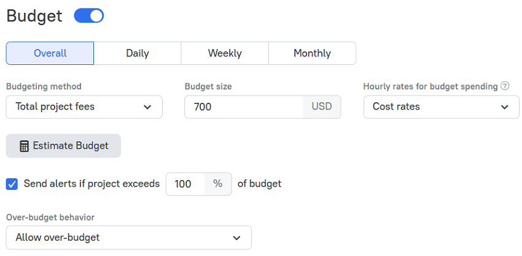Open the Total project fees dropdown
This screenshot has height=256, width=522.
(x=84, y=107)
